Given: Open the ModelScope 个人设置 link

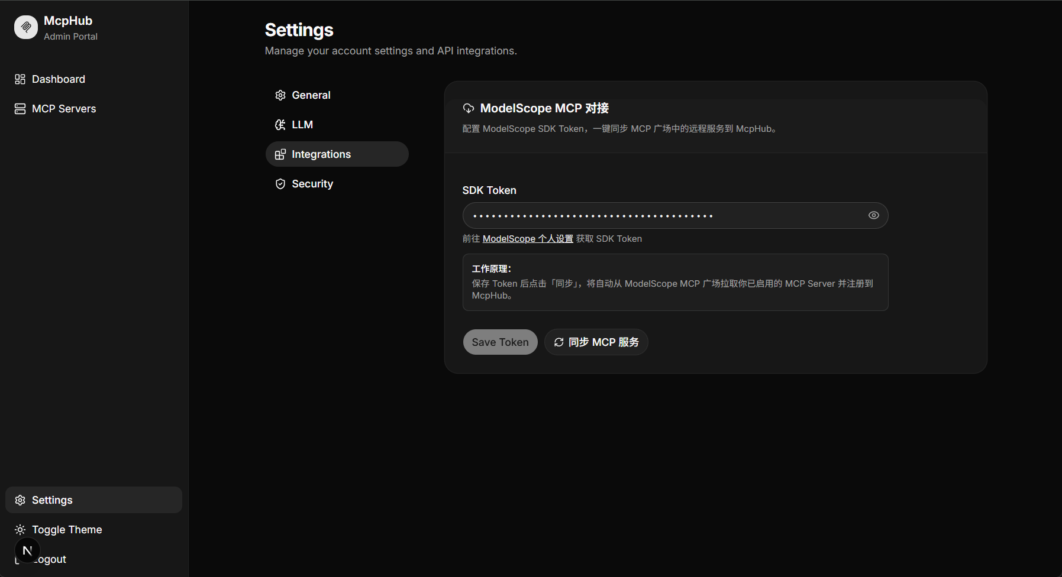Looking at the screenshot, I should tap(527, 238).
